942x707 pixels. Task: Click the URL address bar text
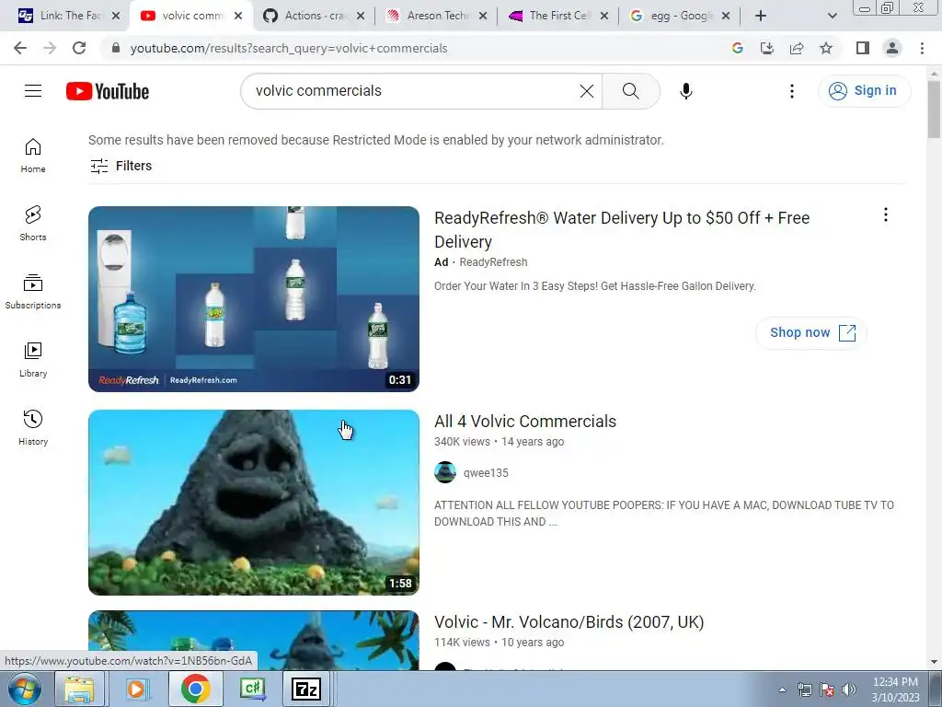[288, 48]
